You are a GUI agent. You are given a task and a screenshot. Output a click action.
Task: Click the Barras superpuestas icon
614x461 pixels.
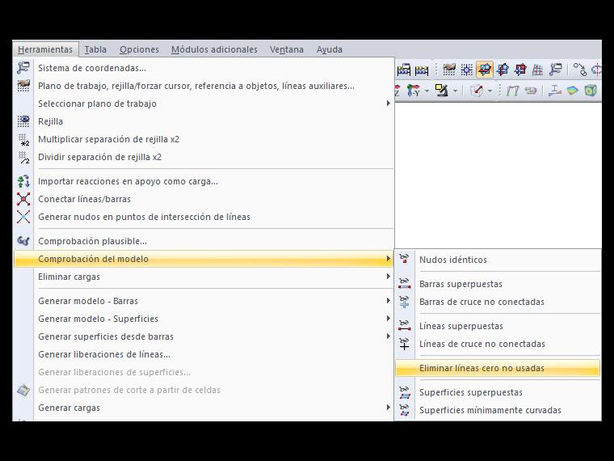tap(405, 283)
